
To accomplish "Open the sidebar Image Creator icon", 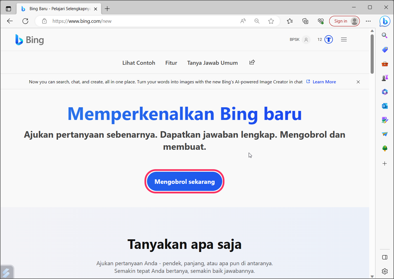I will (385, 120).
